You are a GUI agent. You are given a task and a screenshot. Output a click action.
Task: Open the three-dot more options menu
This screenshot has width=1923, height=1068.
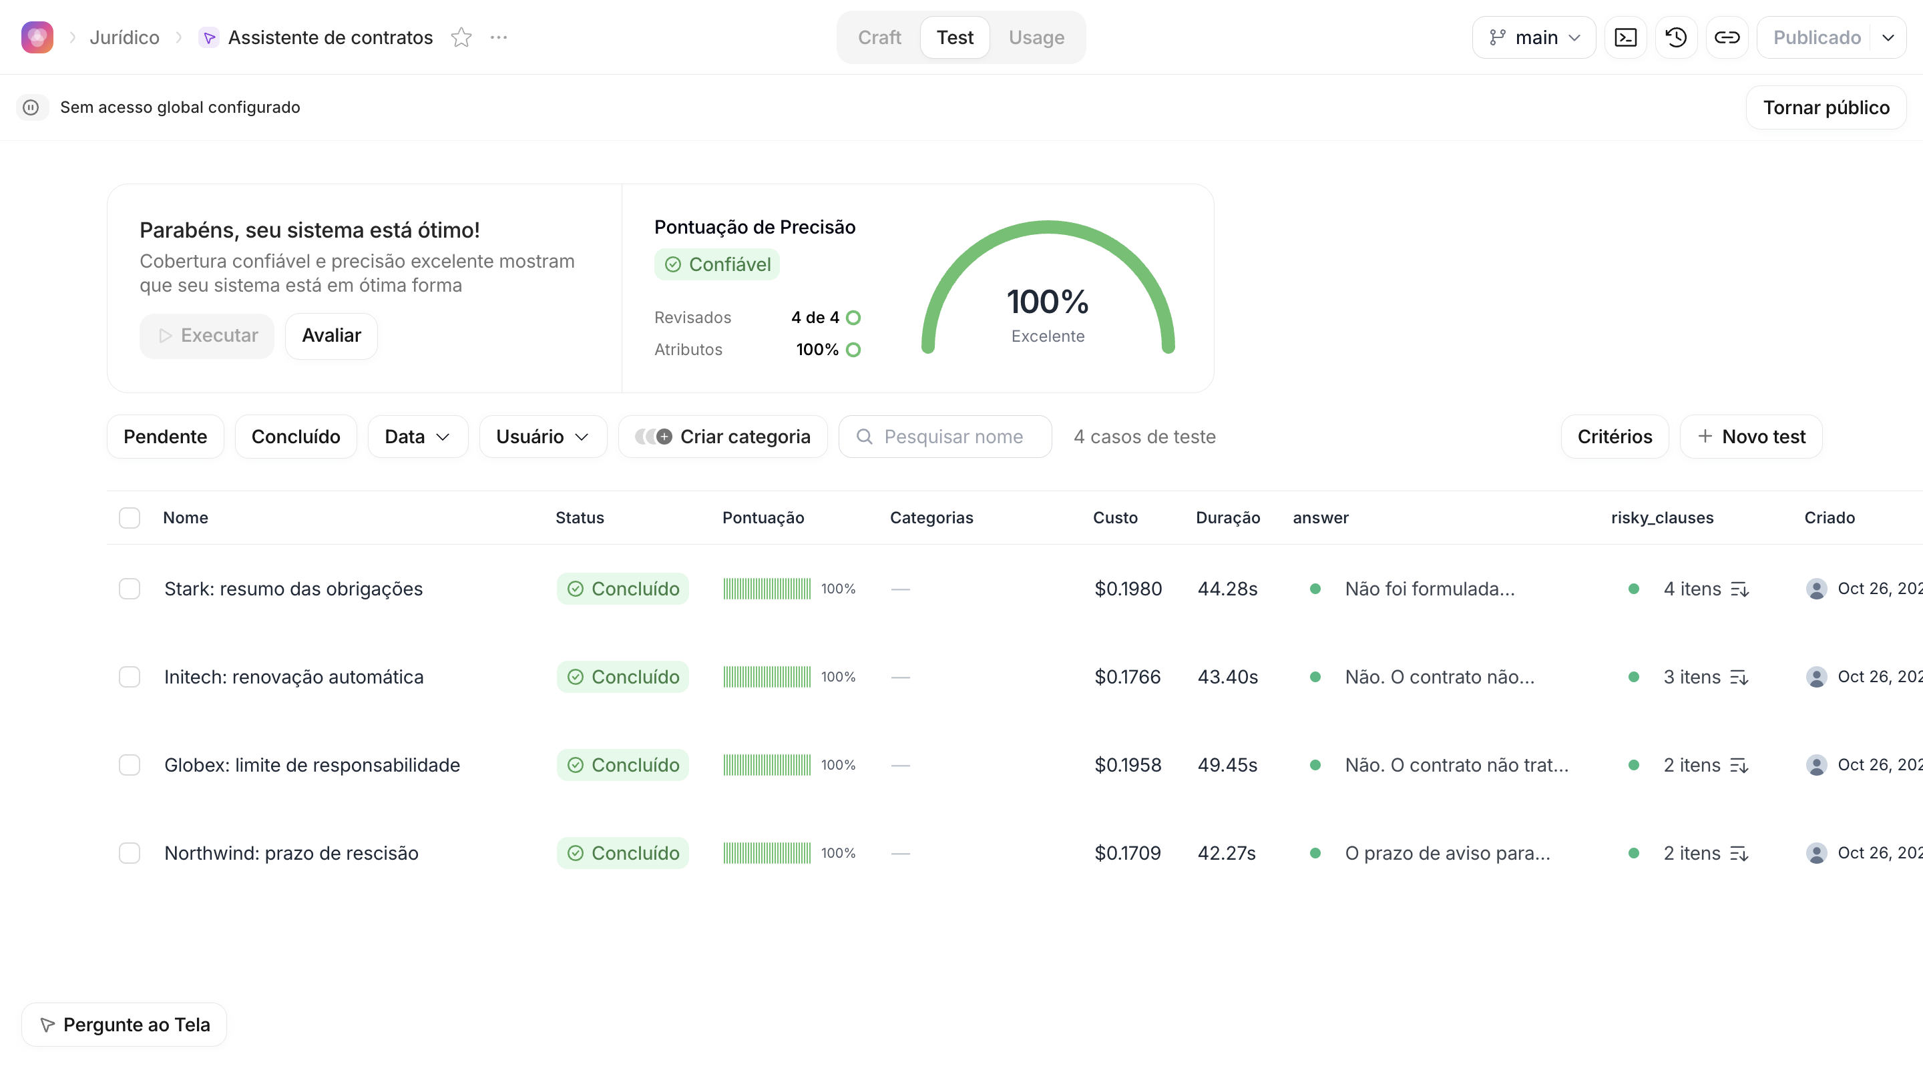pyautogui.click(x=499, y=37)
